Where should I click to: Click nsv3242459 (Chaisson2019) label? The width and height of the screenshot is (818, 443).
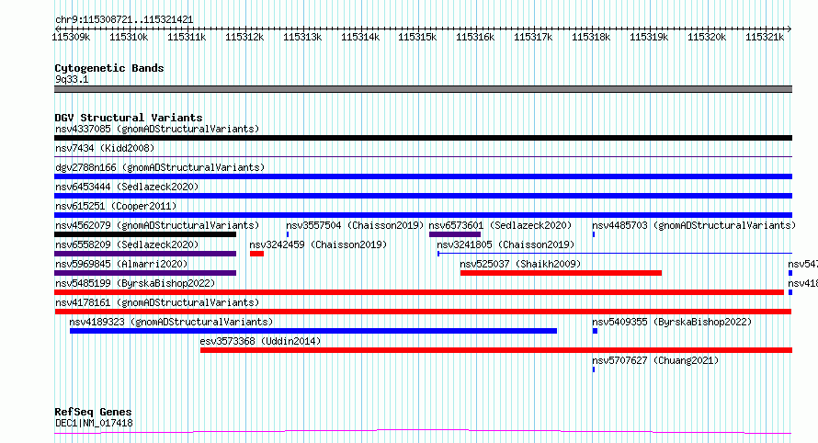[318, 244]
